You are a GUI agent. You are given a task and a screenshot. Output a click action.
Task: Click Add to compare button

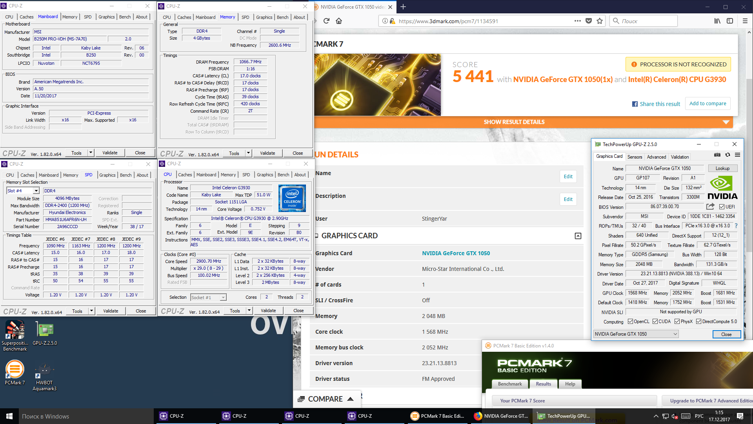708,104
